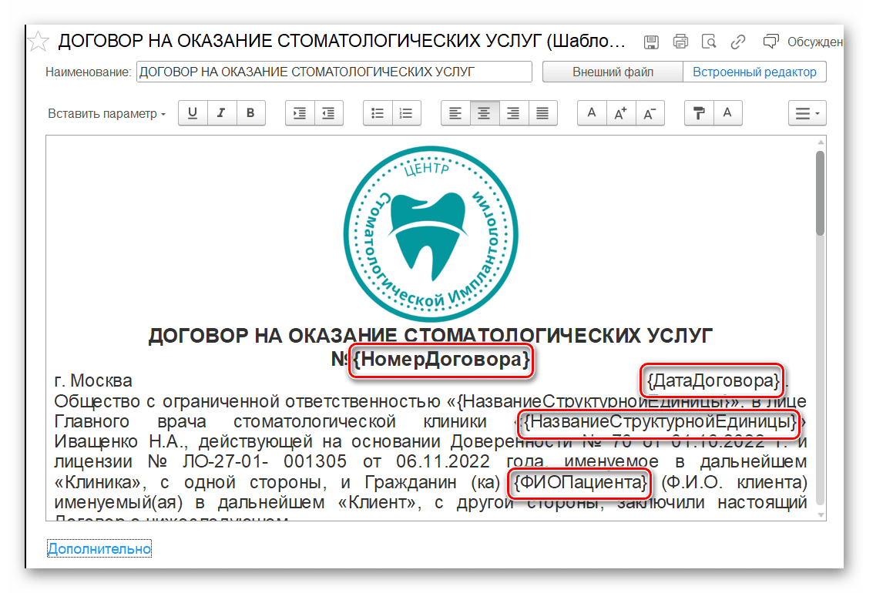
Task: Click the Обсуждение label in header
Action: 815,42
